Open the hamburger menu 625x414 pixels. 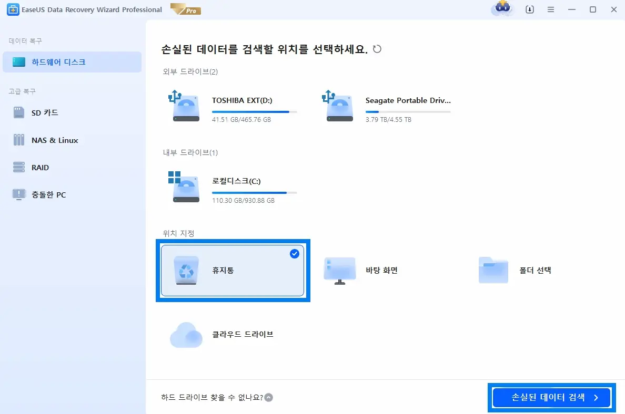click(x=551, y=9)
